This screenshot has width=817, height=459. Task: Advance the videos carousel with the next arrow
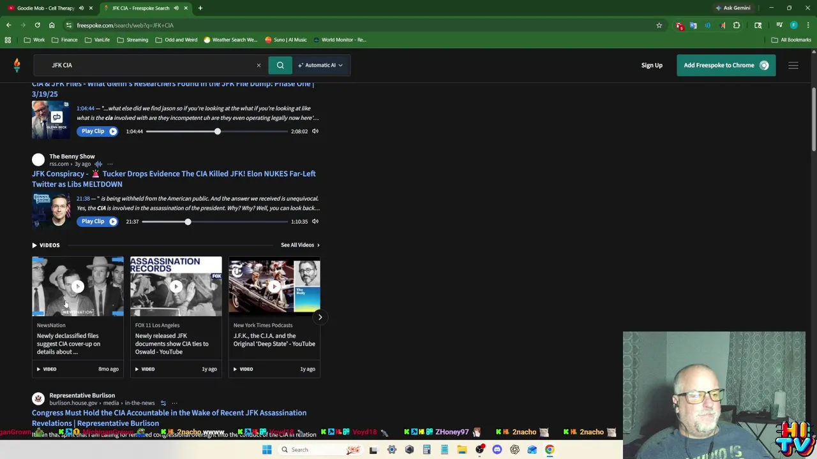(320, 317)
